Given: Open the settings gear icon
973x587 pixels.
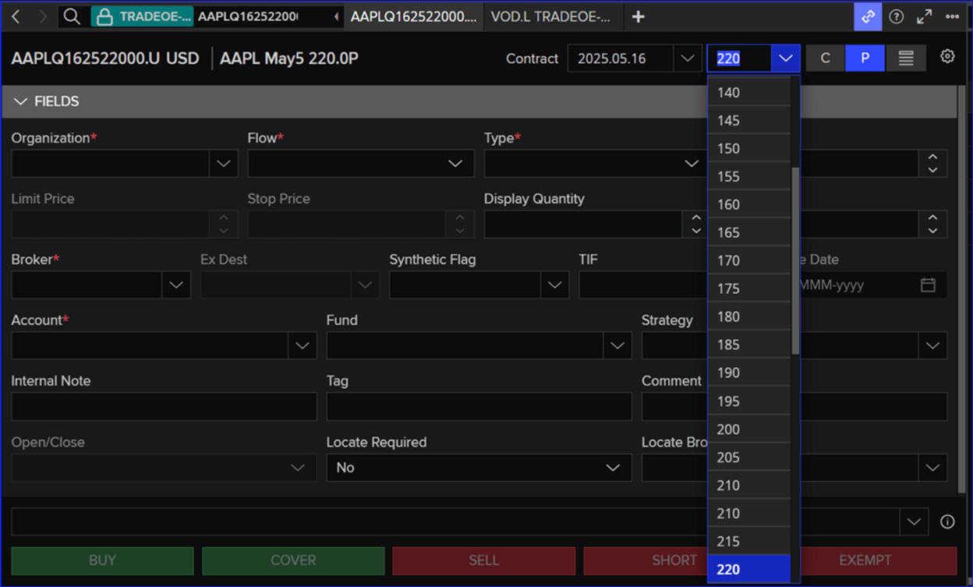Looking at the screenshot, I should click(x=946, y=56).
